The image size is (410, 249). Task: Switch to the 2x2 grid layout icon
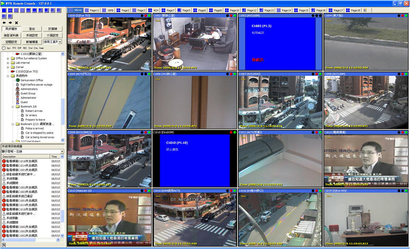10,10
